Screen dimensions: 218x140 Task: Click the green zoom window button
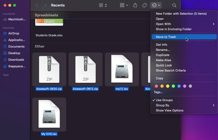15,5
